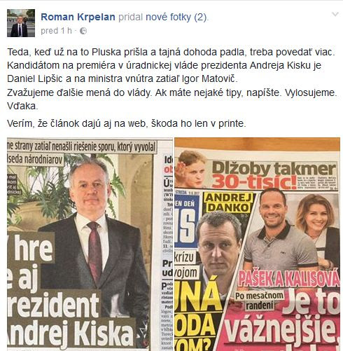Click the "pred 1 h" timestamp
Viewport: 343px width, 351px height.
(x=56, y=31)
